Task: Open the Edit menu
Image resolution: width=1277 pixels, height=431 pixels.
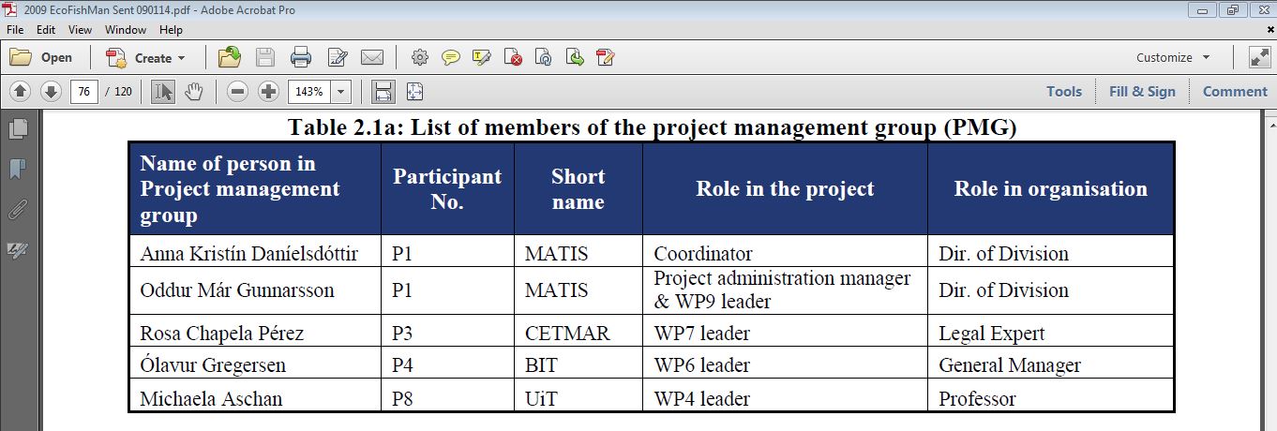Action: coord(46,30)
